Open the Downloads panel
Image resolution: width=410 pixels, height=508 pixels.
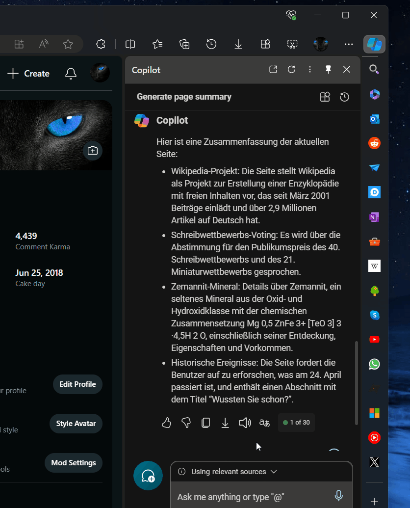[x=238, y=44]
